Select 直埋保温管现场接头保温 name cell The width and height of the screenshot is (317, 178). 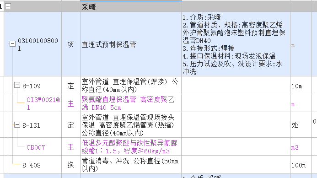click(131, 125)
